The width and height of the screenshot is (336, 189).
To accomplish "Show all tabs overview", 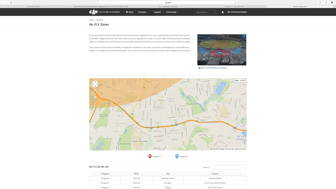I will tap(326, 2).
